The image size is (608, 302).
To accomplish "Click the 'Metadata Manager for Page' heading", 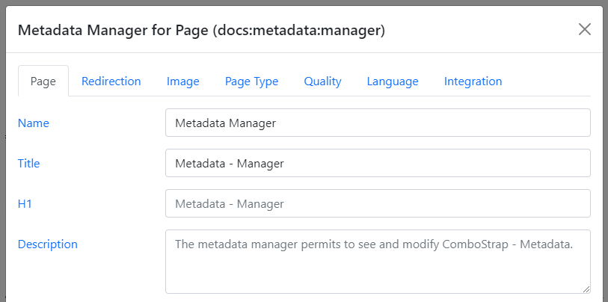I will click(113, 31).
